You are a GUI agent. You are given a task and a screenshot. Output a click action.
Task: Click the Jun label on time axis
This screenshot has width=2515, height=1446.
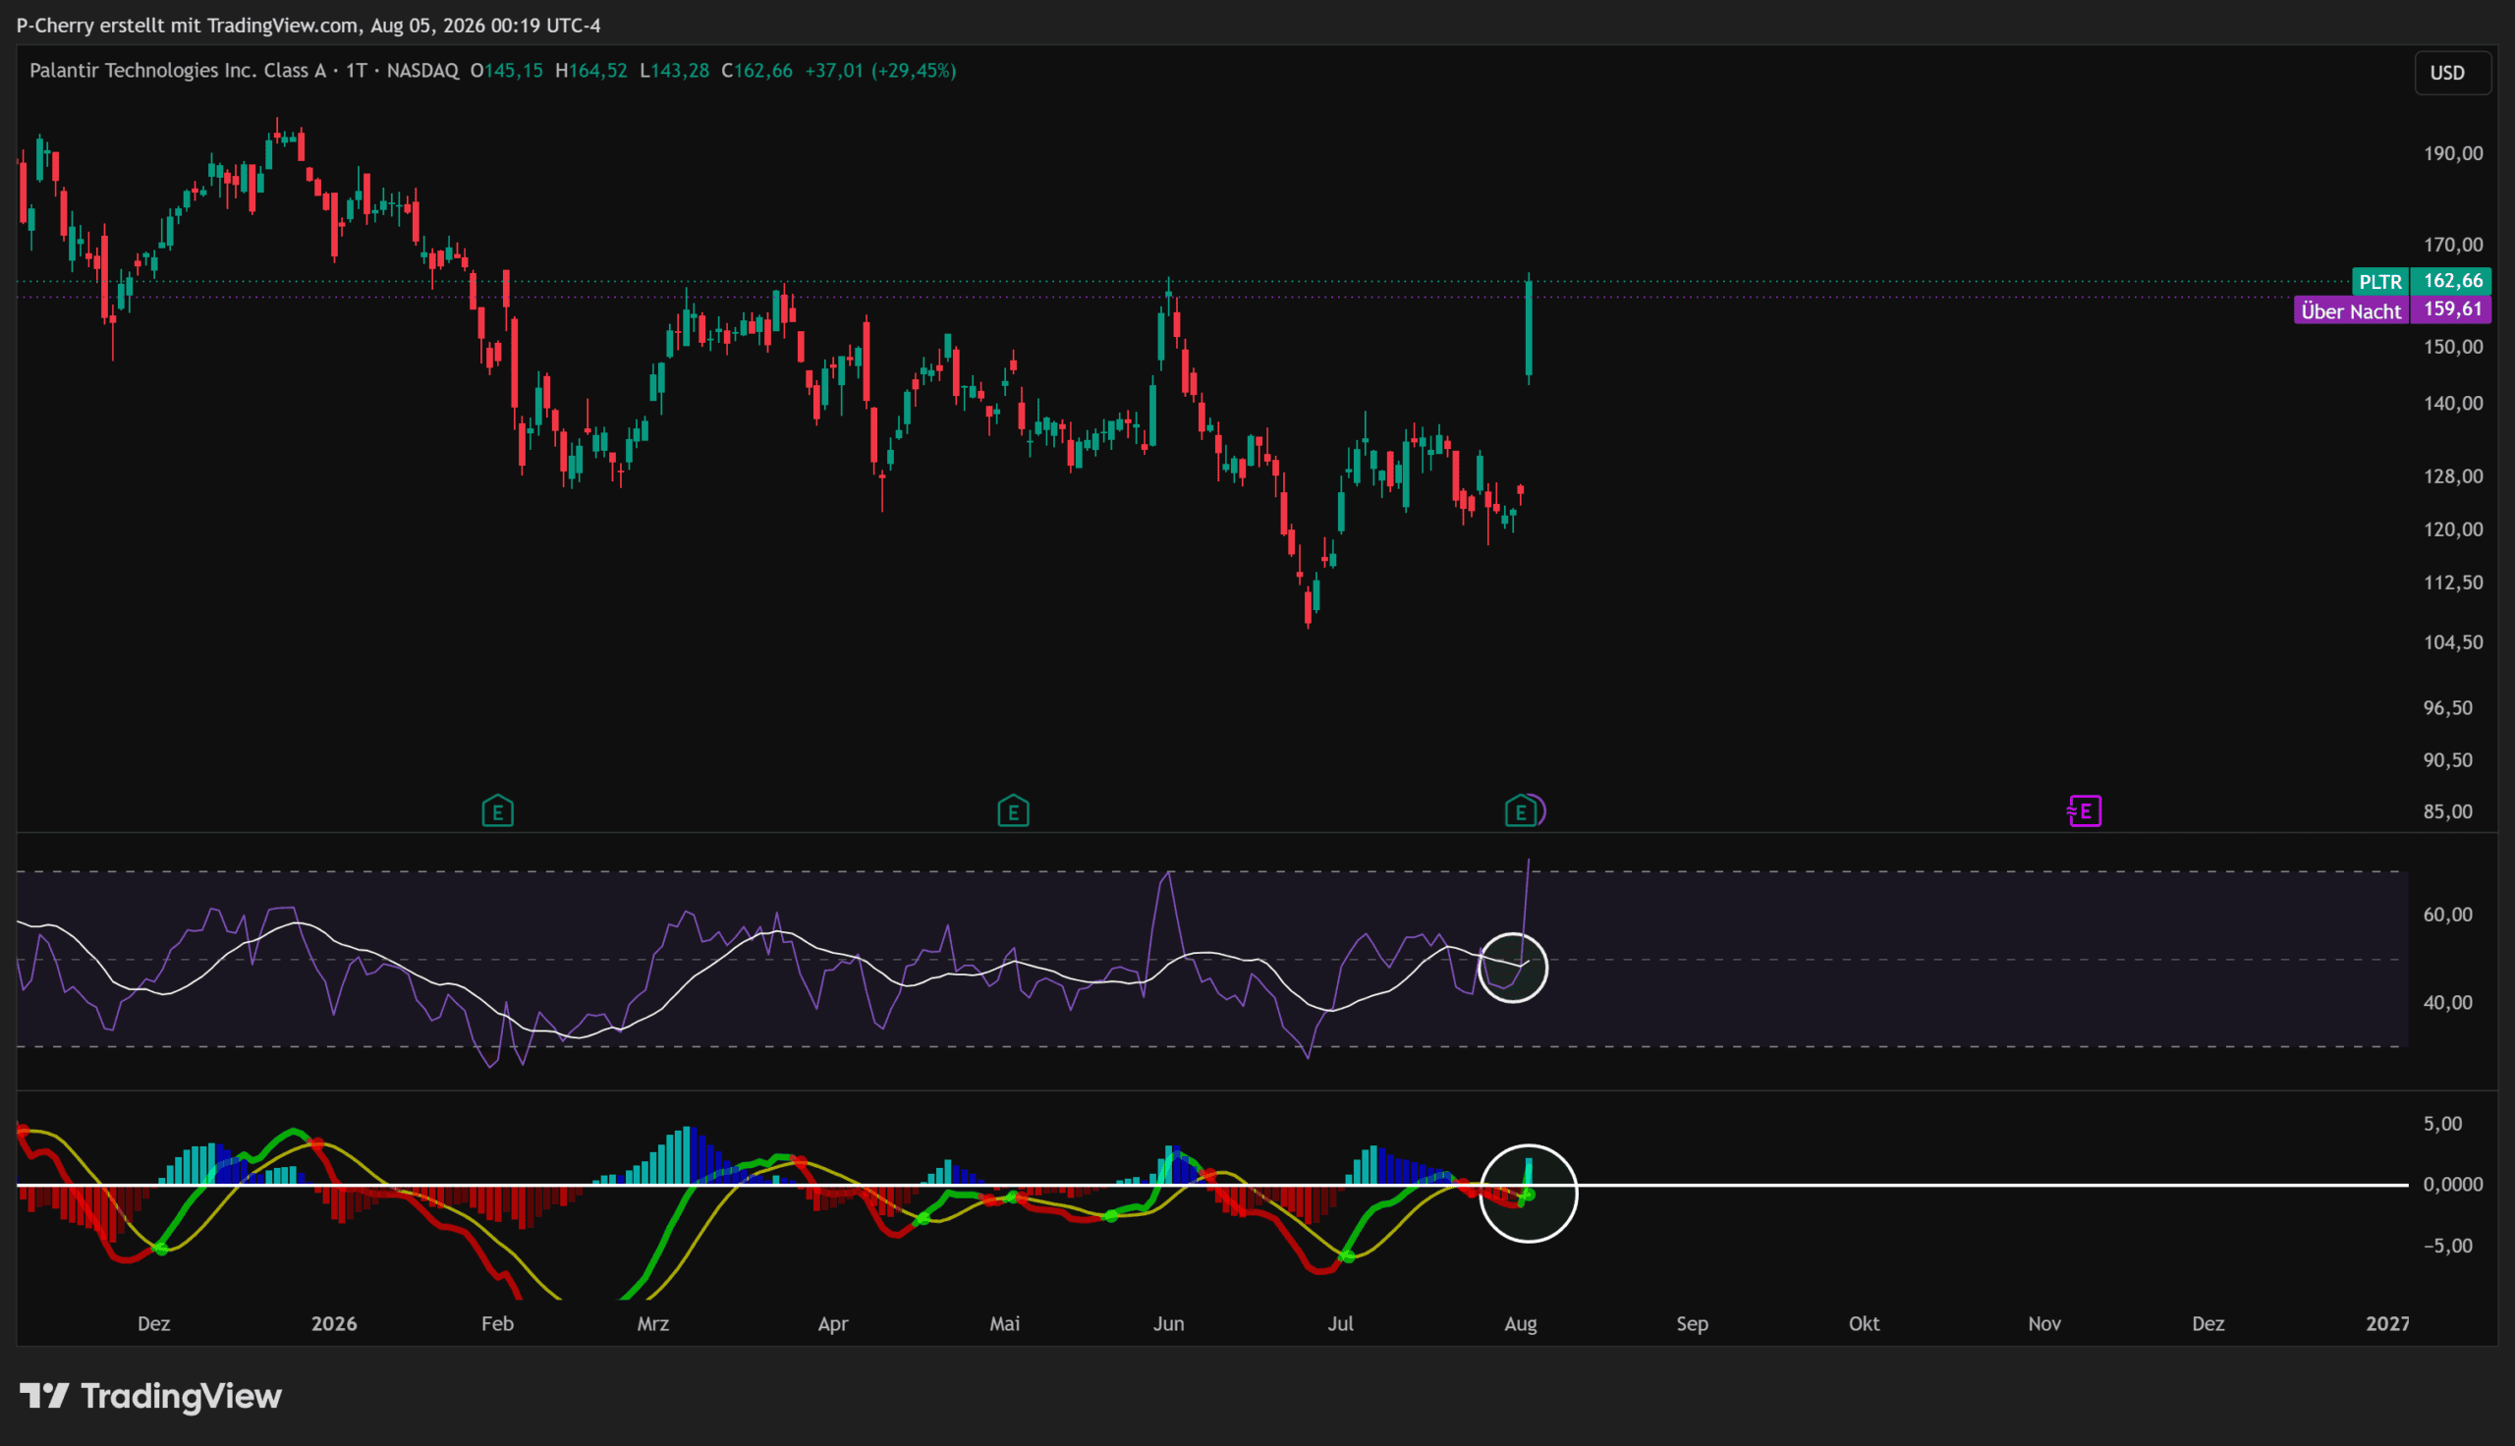[x=1169, y=1324]
